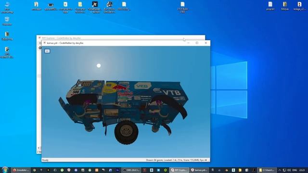308x173 pixels.
Task: Open the redage_v2 archive on the desktop
Action: [x=299, y=6]
